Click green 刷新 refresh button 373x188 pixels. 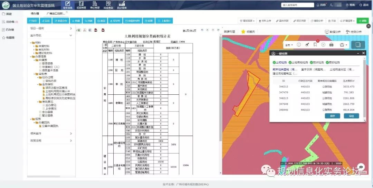363,21
